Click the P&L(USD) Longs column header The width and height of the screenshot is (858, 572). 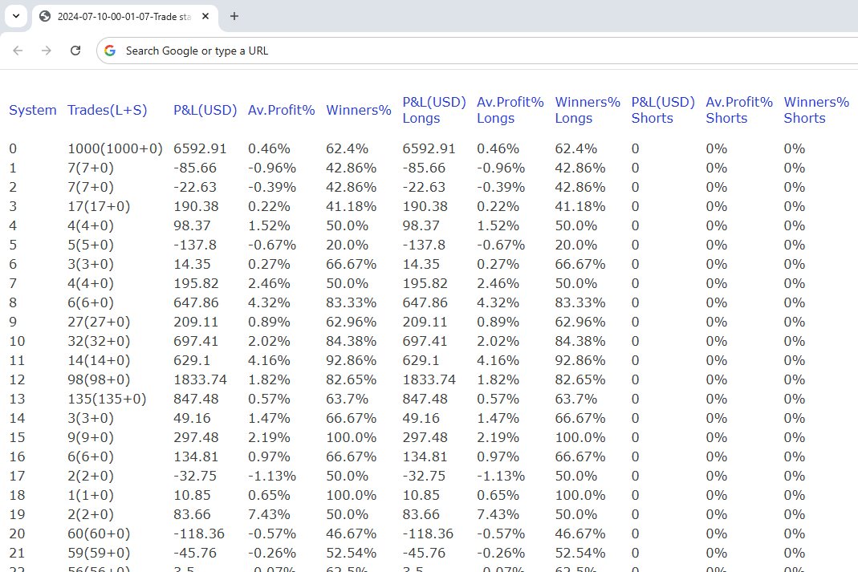pos(433,110)
